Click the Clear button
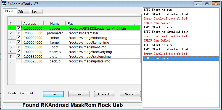 point(79,94)
